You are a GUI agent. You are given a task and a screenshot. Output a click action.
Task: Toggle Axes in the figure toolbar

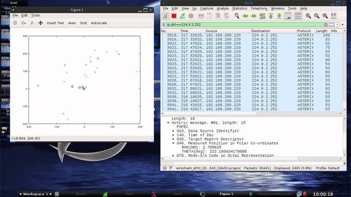click(72, 23)
